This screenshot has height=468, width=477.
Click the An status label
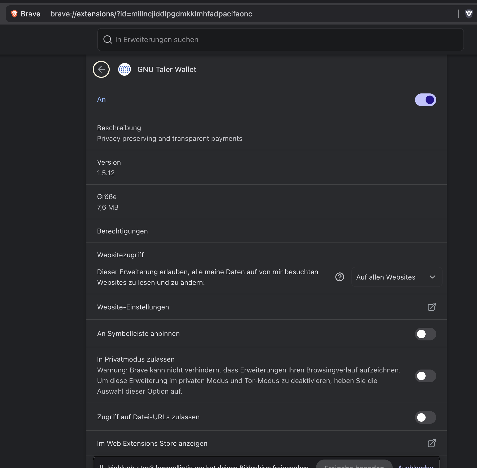pyautogui.click(x=101, y=99)
